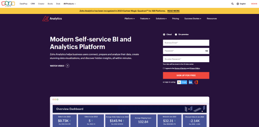Select the On-premise radio option
The width and height of the screenshot is (259, 127).
point(176,34)
